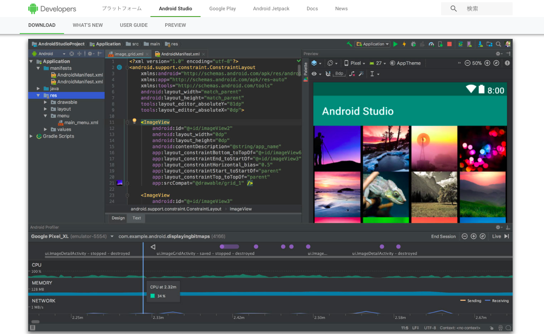The height and width of the screenshot is (334, 544).
Task: Click the preview warnings exclamation icon
Action: point(507,63)
